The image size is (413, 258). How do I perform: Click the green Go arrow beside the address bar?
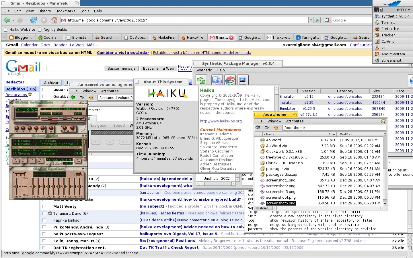[x=317, y=20]
